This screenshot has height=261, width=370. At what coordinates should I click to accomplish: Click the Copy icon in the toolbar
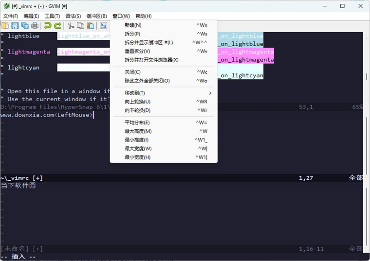(81, 25)
